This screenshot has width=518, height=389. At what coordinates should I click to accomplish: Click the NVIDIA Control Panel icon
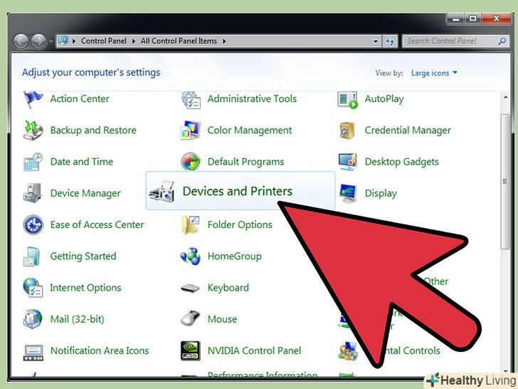(191, 351)
